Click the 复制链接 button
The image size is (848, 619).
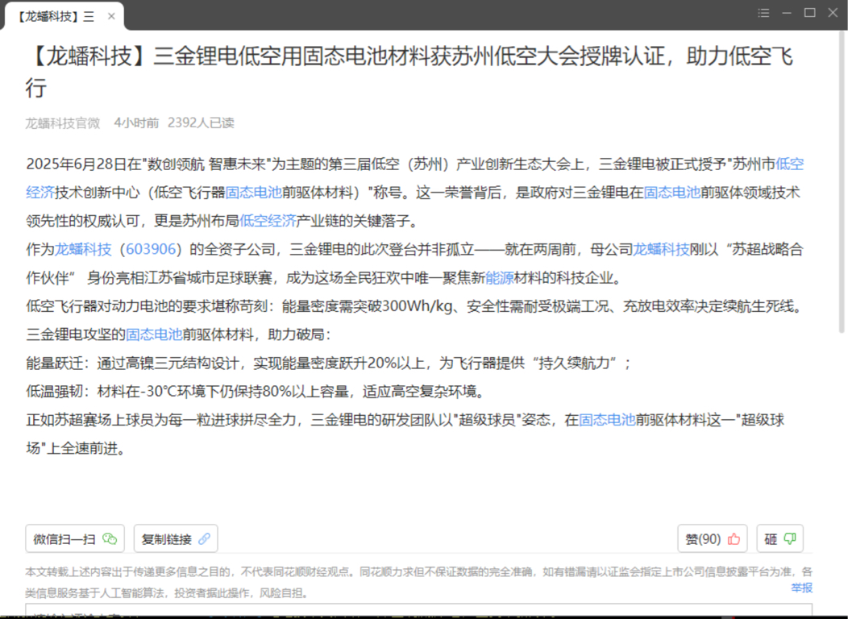click(x=176, y=538)
